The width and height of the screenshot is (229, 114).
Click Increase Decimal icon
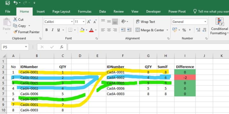click(x=198, y=30)
